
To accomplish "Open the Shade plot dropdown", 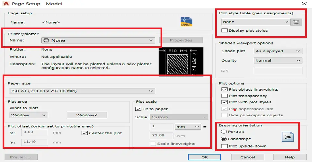I will (x=278, y=51).
